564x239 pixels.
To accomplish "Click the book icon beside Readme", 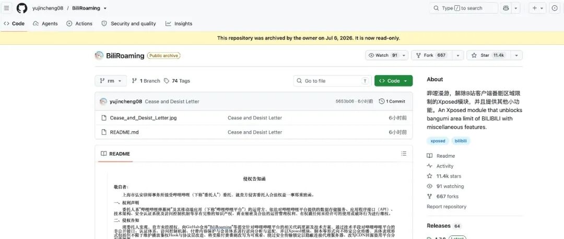I will click(429, 156).
